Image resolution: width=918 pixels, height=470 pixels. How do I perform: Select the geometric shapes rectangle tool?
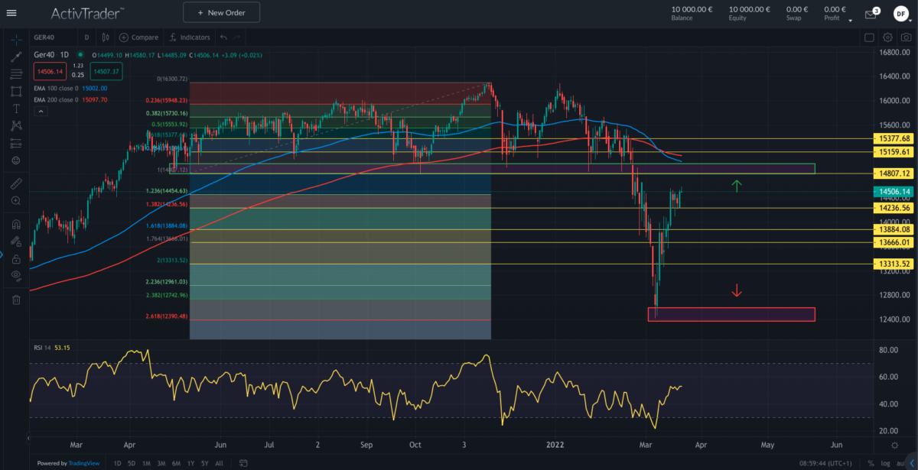pyautogui.click(x=16, y=91)
